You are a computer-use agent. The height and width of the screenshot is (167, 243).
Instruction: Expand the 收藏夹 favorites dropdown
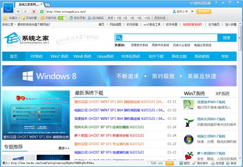coord(13,18)
